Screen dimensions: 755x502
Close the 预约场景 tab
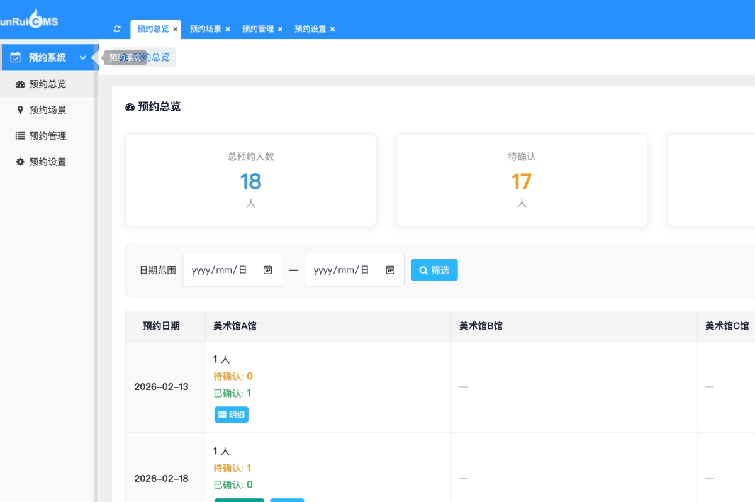click(x=228, y=29)
